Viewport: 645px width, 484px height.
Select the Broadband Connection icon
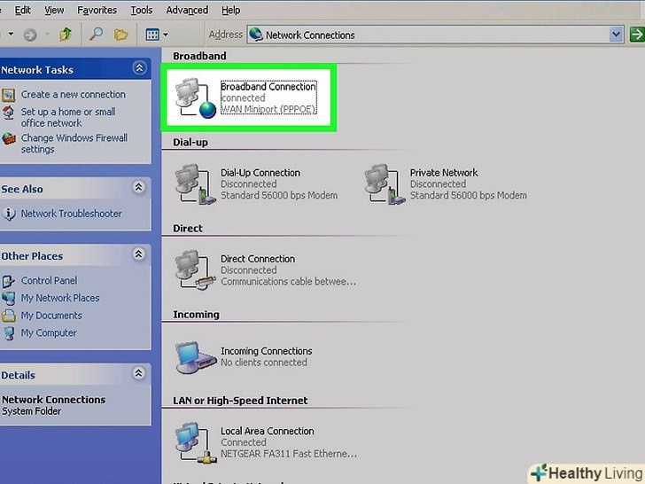(x=196, y=98)
